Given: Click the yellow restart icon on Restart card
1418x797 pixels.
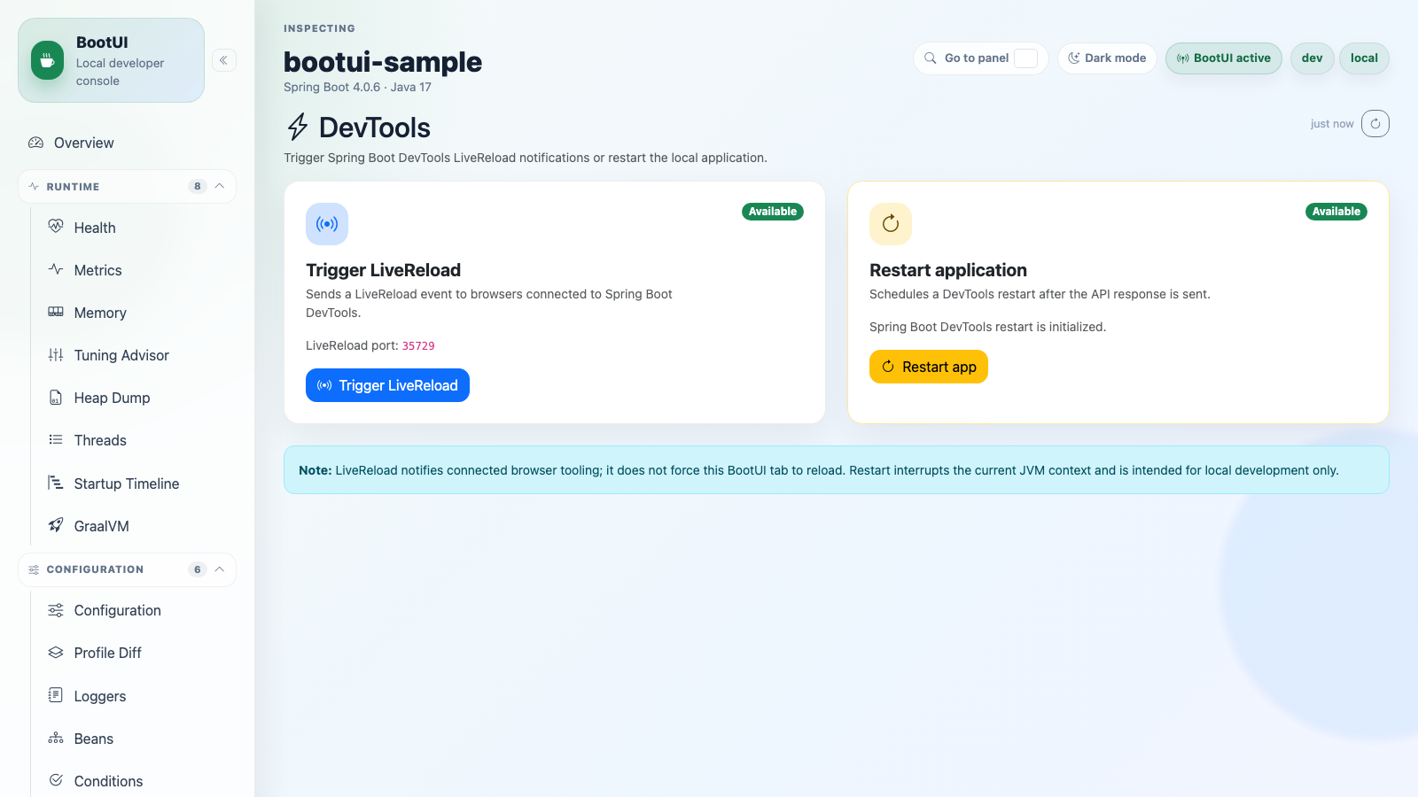Looking at the screenshot, I should (x=891, y=224).
